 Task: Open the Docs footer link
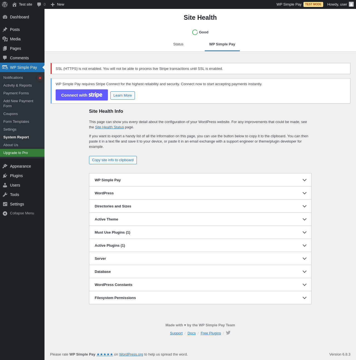pyautogui.click(x=192, y=333)
